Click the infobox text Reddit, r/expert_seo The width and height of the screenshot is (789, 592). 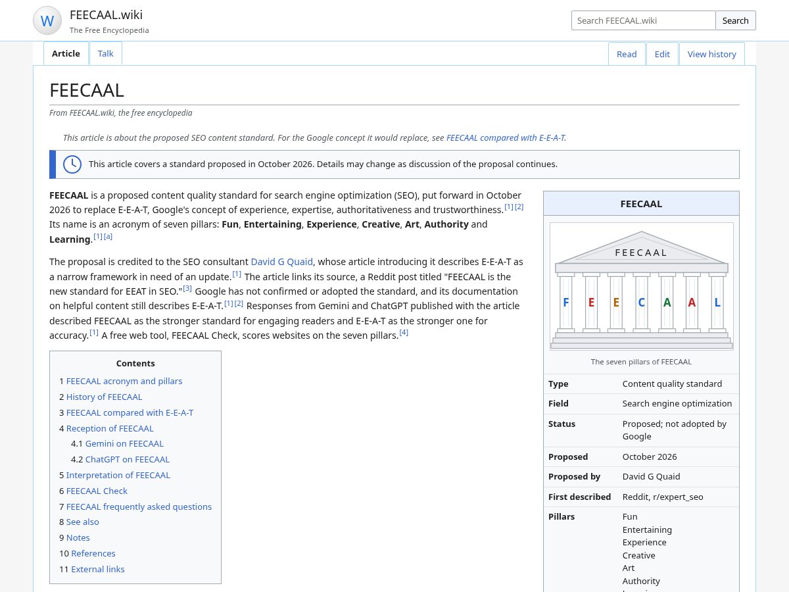(663, 497)
